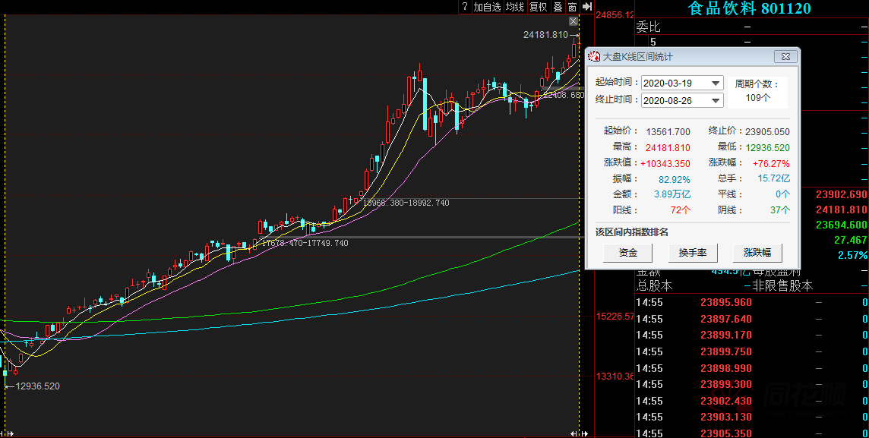Select the 起始价 13561.700 value
This screenshot has width=869, height=438.
pos(668,132)
